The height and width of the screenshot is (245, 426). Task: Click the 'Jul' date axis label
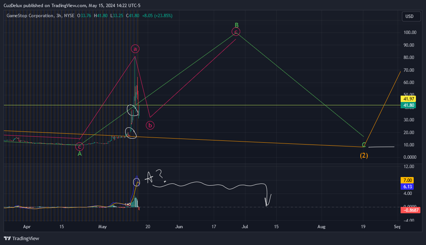point(245,226)
